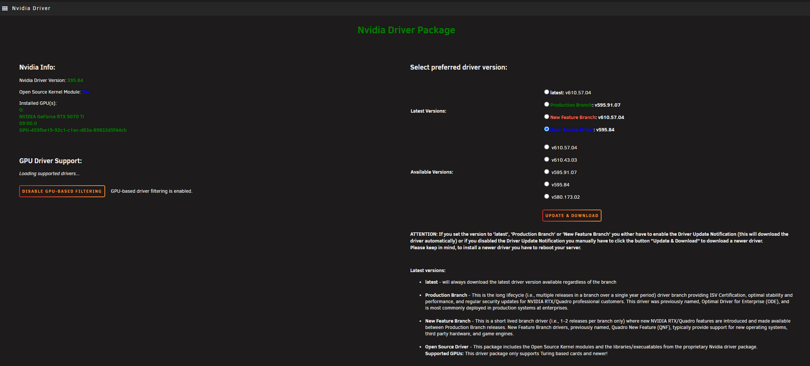Screen dimensions: 810x366
Task: Select v595.91.07 radio under Available Versions
Action: (x=546, y=172)
